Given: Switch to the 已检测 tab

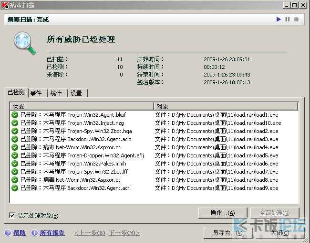Looking at the screenshot, I should [x=16, y=92].
